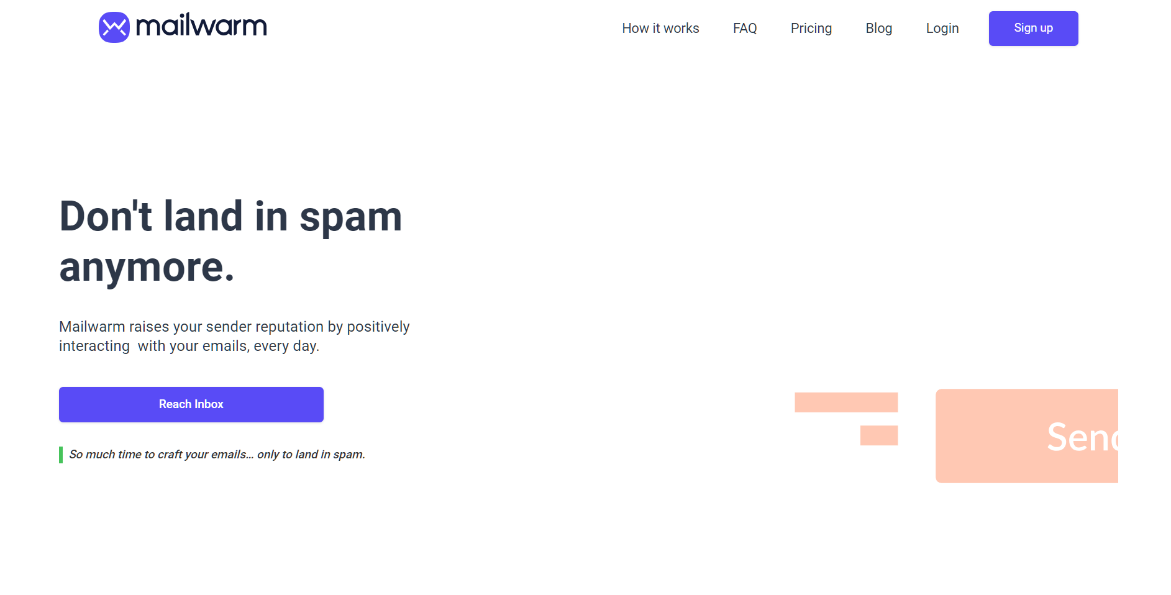
Task: Click "Mailwarm" at the start of the description
Action: [x=92, y=327]
